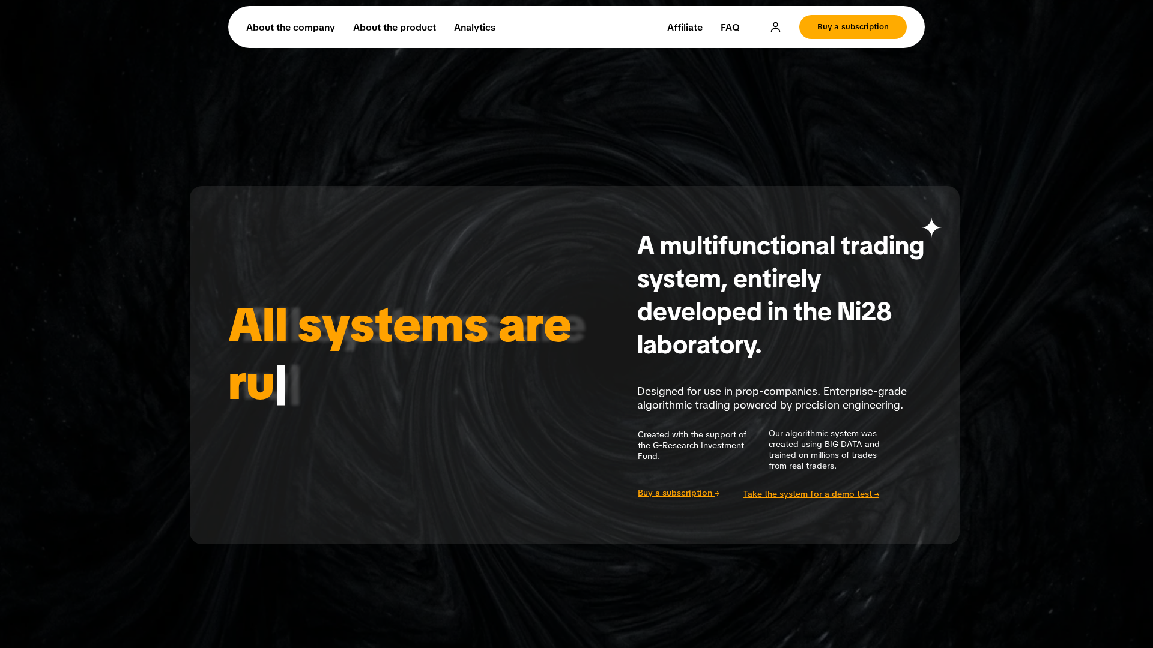1153x648 pixels.
Task: Follow the Buy a subscription arrow link
Action: pyautogui.click(x=679, y=493)
